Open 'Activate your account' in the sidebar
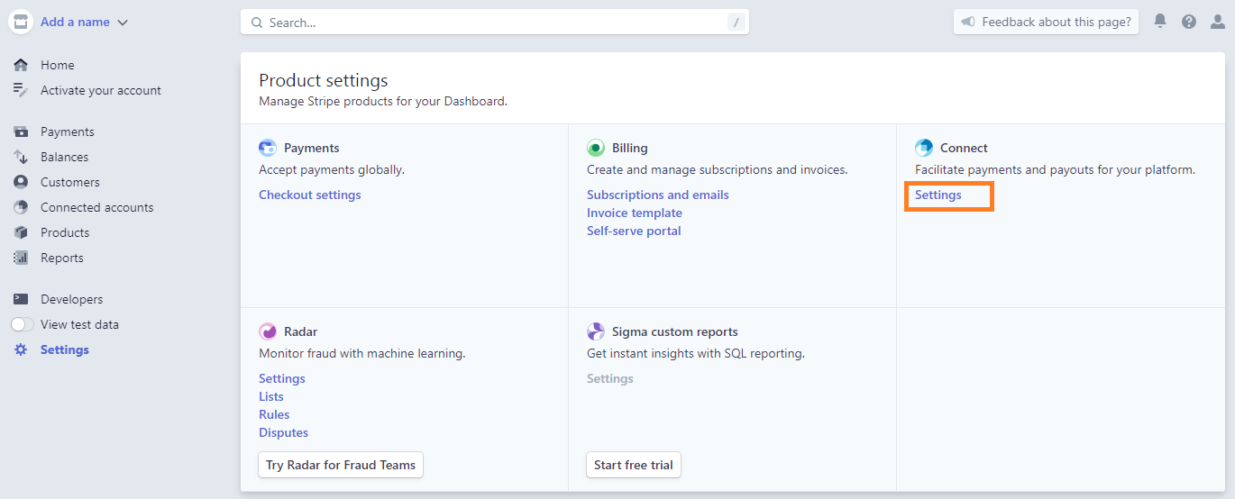 point(101,90)
